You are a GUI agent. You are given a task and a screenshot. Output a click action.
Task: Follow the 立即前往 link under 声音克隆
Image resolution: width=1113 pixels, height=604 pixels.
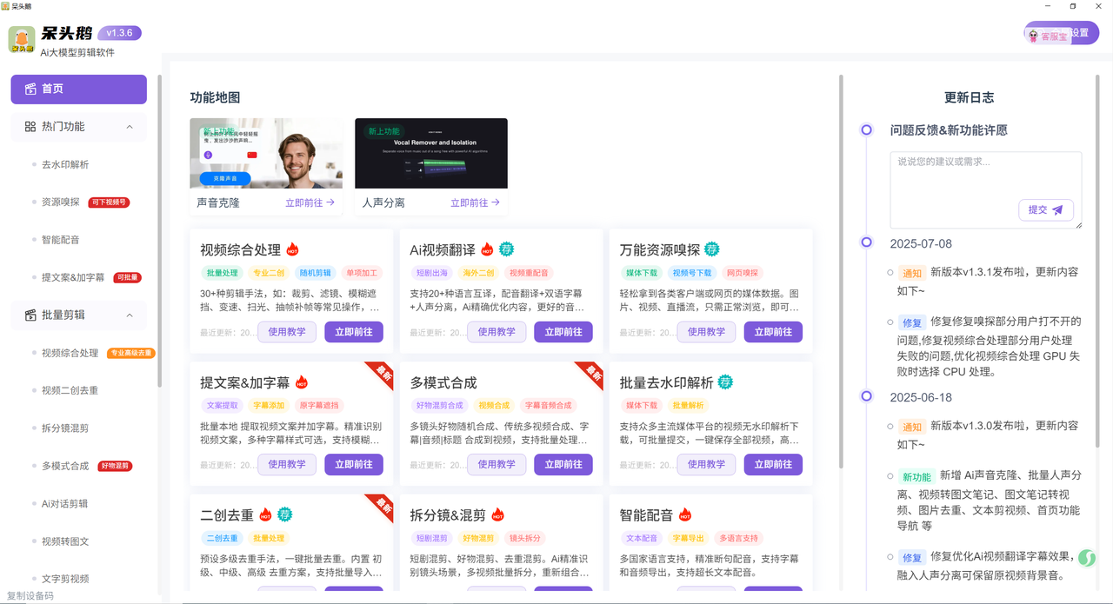point(310,202)
